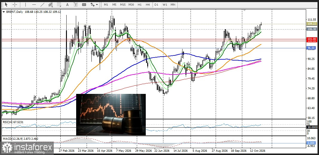The height and width of the screenshot is (155, 319).
Task: Select the crosshair tool
Action: (x=15, y=4)
